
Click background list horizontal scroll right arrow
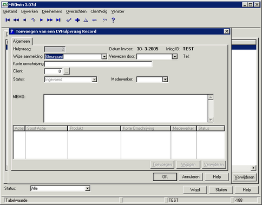pos(253,168)
